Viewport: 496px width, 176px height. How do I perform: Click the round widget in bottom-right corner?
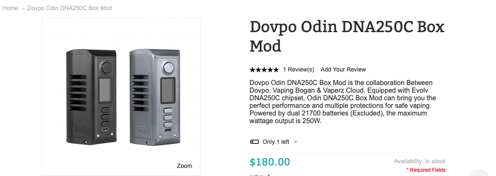click(x=480, y=173)
